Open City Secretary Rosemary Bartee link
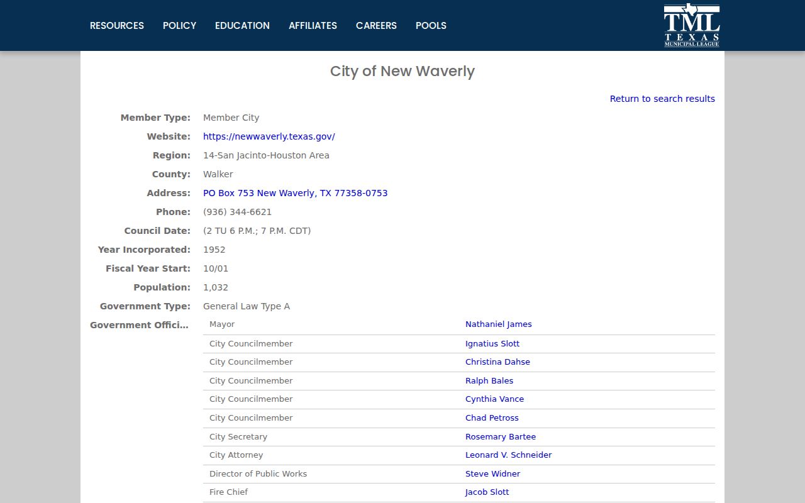The width and height of the screenshot is (805, 503). coord(501,437)
